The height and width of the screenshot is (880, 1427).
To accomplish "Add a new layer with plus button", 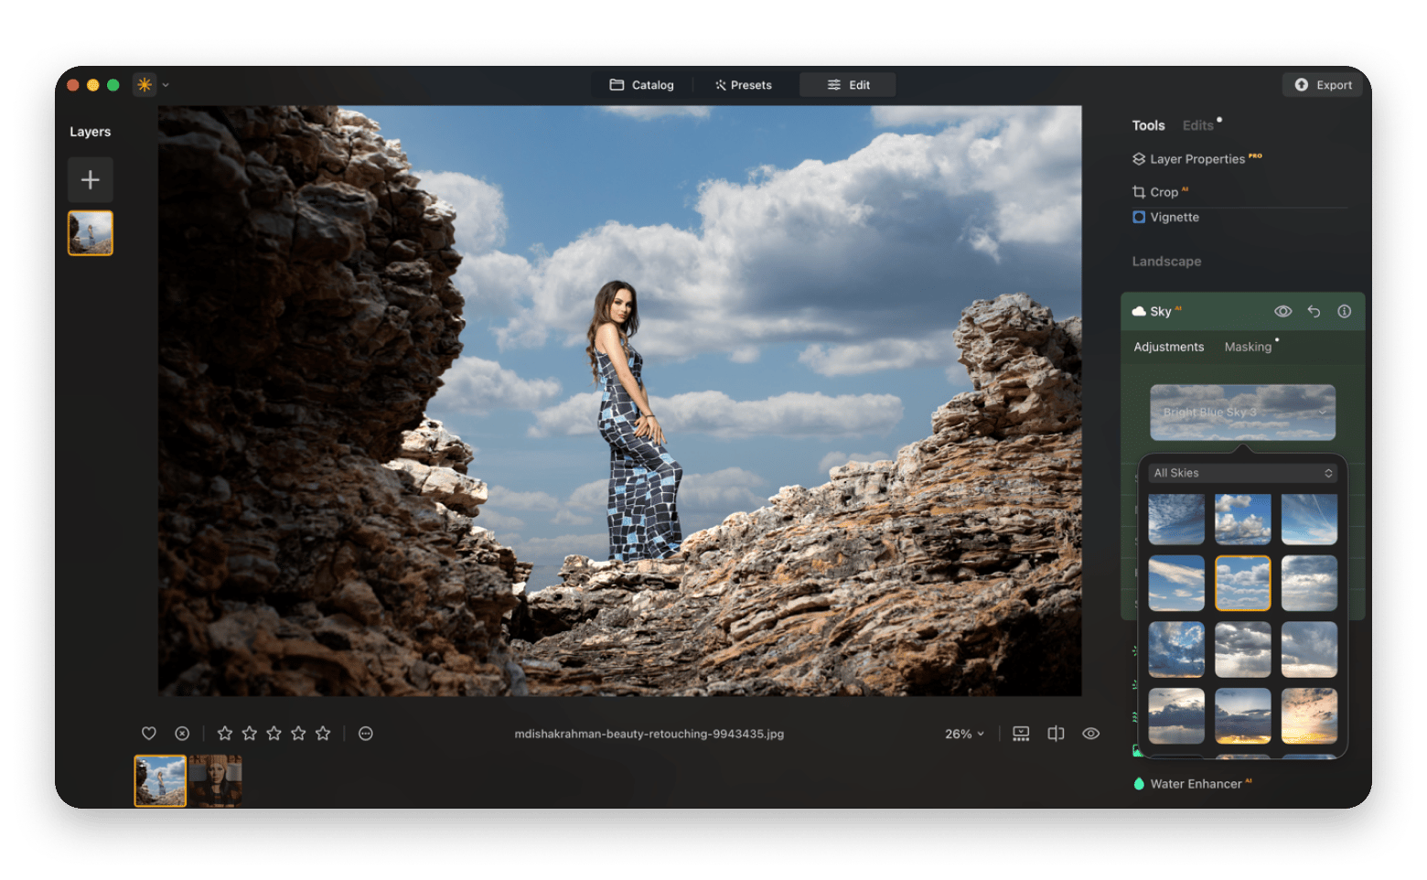I will click(91, 179).
